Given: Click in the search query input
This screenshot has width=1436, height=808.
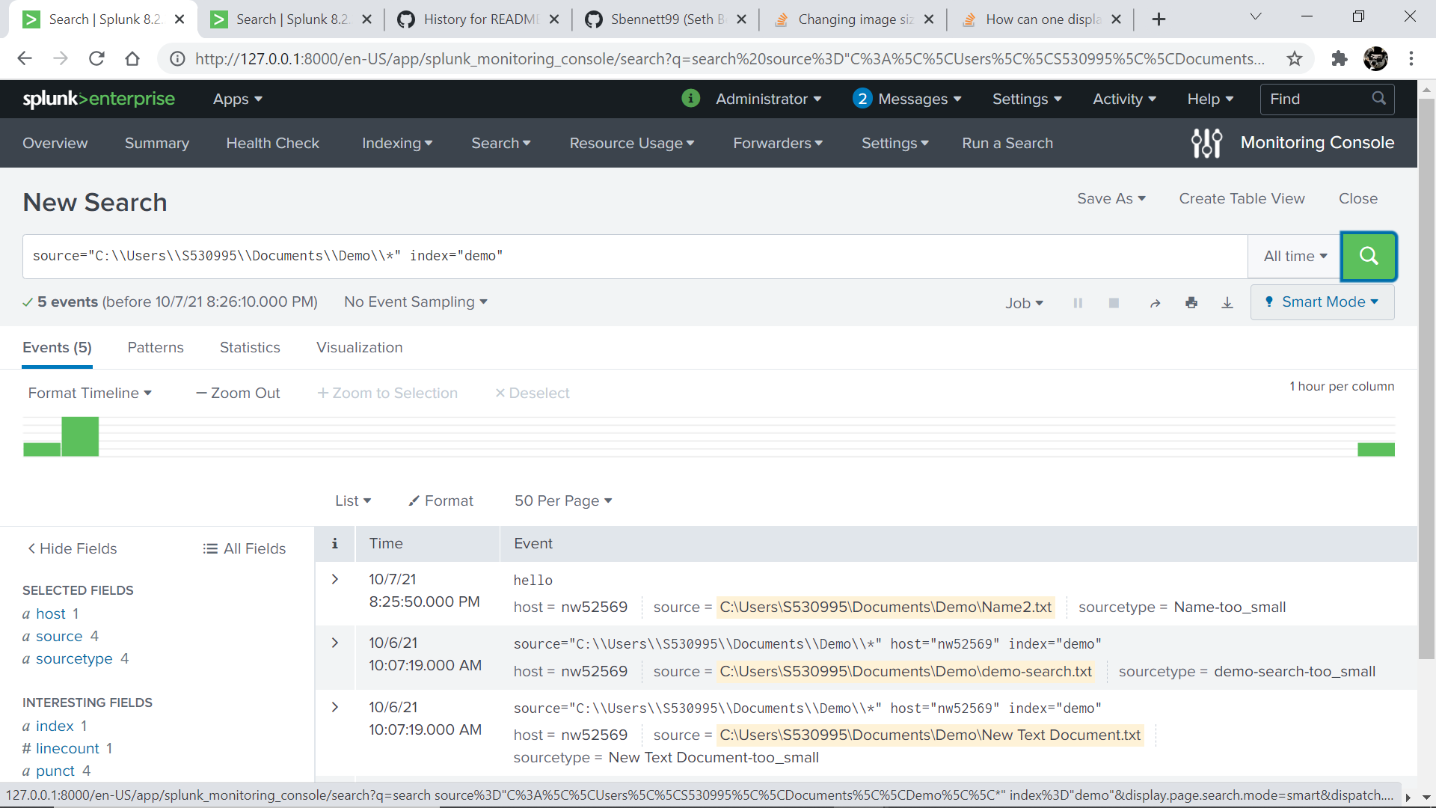Looking at the screenshot, I should [x=635, y=256].
